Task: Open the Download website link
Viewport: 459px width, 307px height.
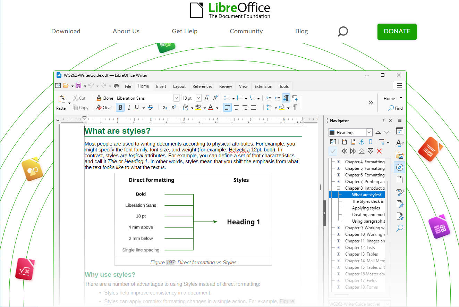Action: (66, 31)
